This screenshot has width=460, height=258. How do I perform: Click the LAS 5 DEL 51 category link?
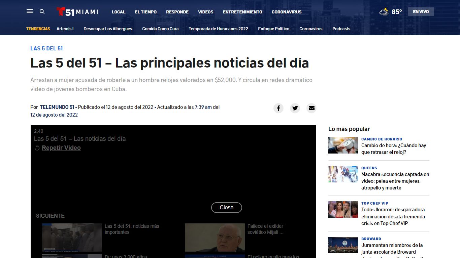point(46,48)
